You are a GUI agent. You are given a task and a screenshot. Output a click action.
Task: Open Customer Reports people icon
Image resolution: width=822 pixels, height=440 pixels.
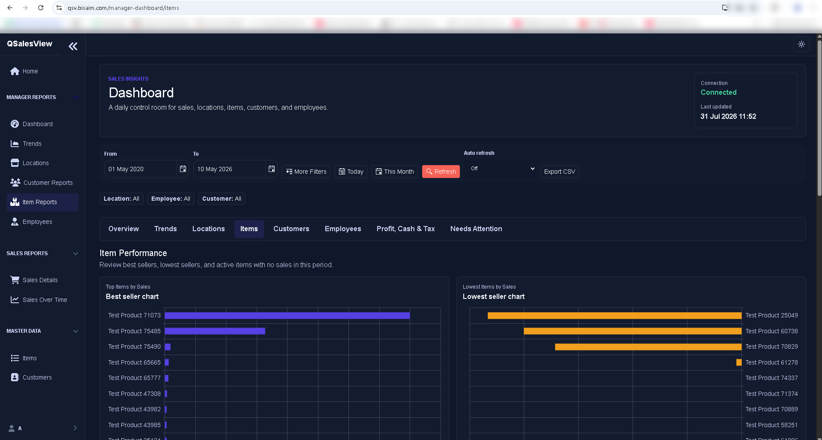click(15, 183)
